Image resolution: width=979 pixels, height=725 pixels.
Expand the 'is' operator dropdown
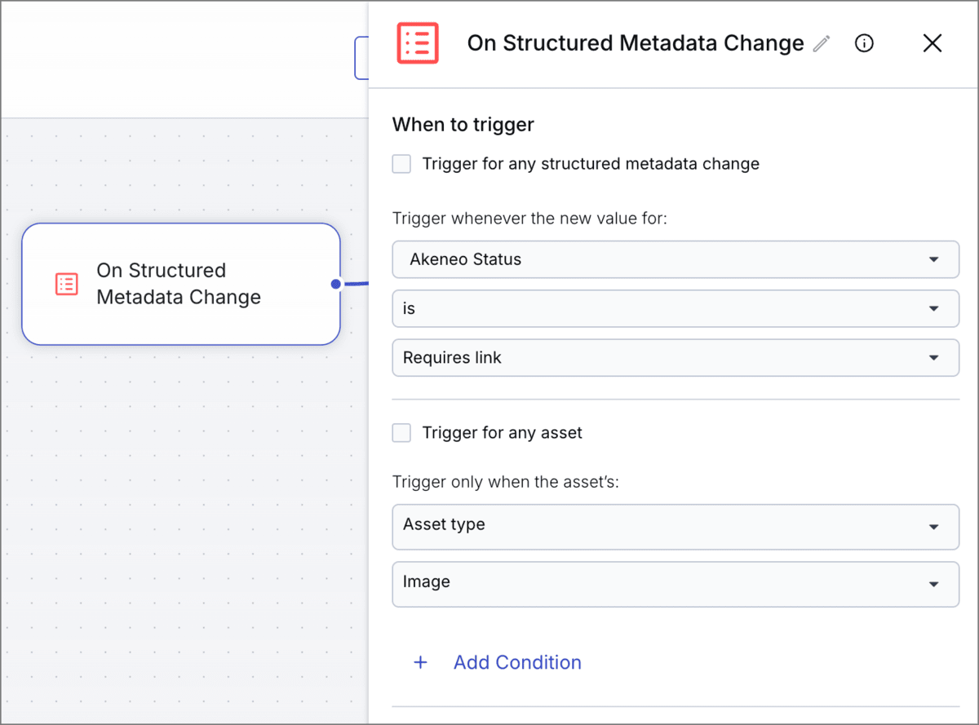point(675,309)
